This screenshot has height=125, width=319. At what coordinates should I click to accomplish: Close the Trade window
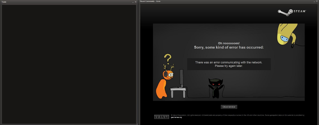tap(136, 2)
